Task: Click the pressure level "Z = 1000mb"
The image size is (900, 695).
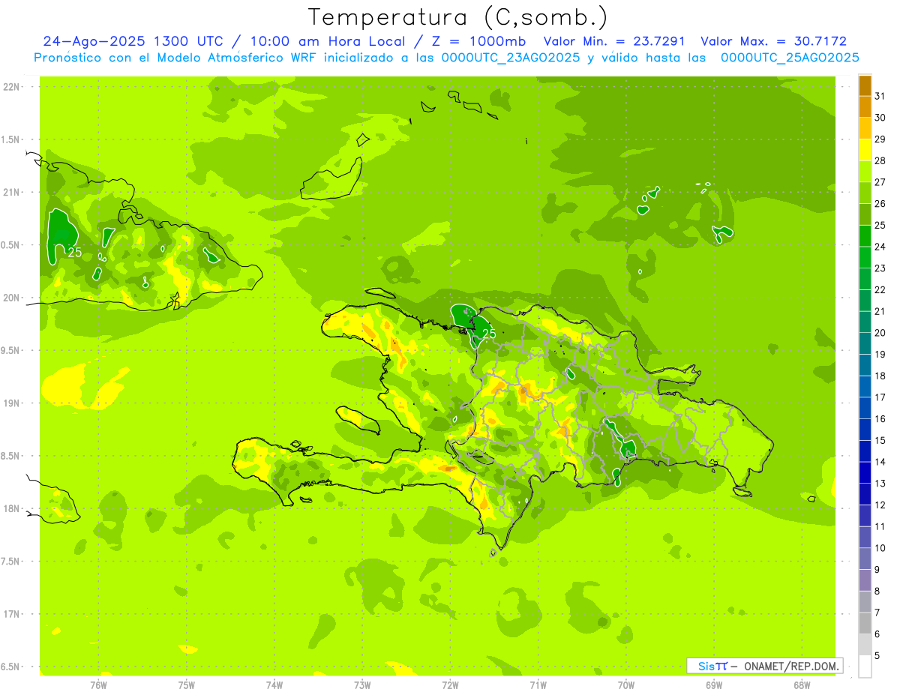Action: 477,41
